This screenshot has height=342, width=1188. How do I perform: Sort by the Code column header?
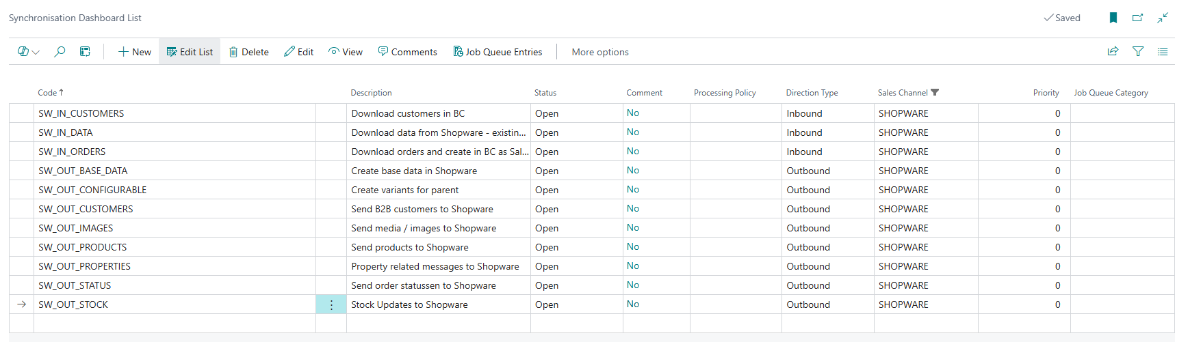(51, 93)
